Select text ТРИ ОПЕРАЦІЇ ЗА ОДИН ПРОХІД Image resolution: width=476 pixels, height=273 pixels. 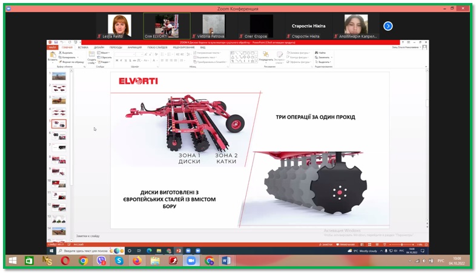[316, 117]
